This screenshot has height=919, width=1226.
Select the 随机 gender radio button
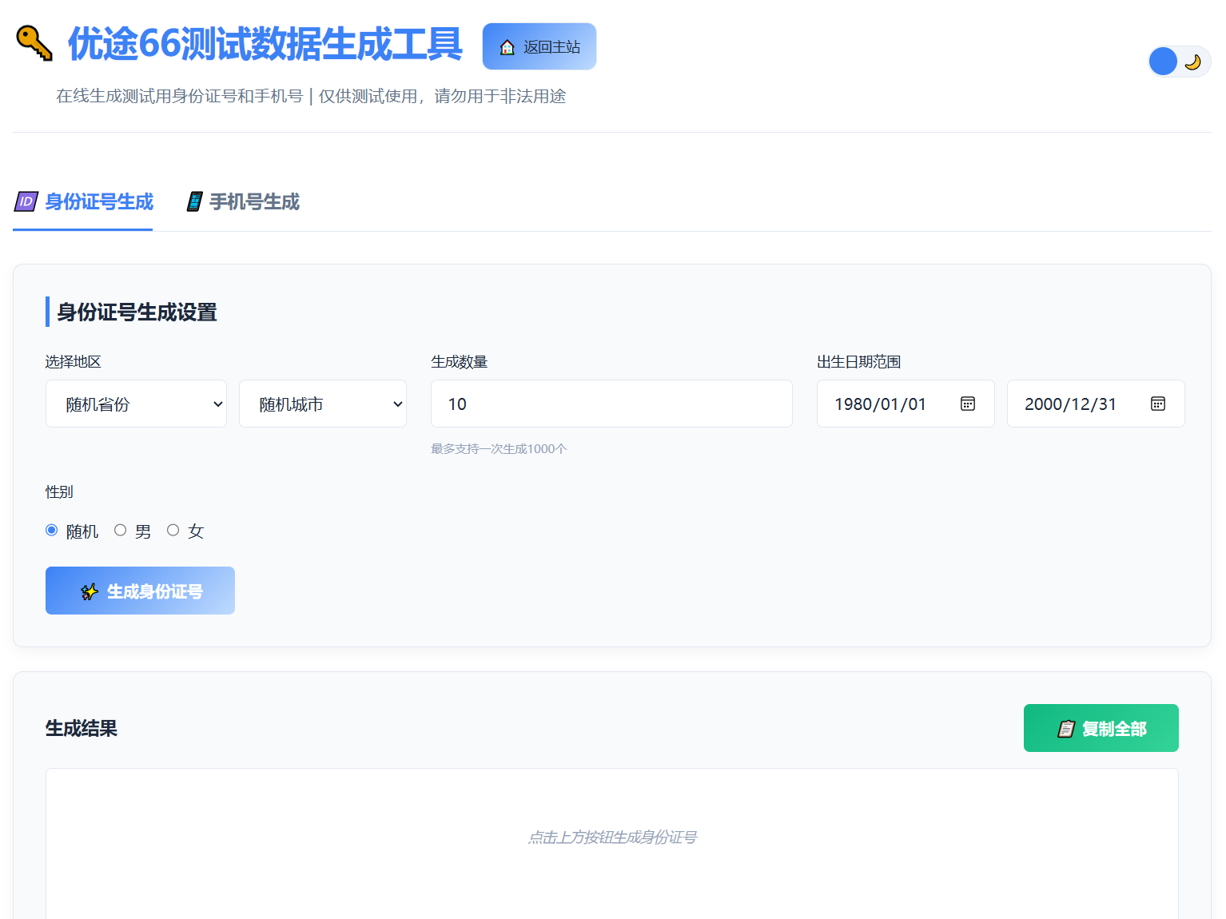pyautogui.click(x=52, y=530)
